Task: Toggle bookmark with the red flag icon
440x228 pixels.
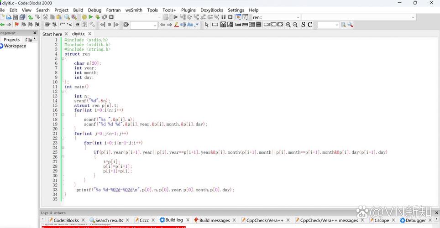Action: (17, 25)
